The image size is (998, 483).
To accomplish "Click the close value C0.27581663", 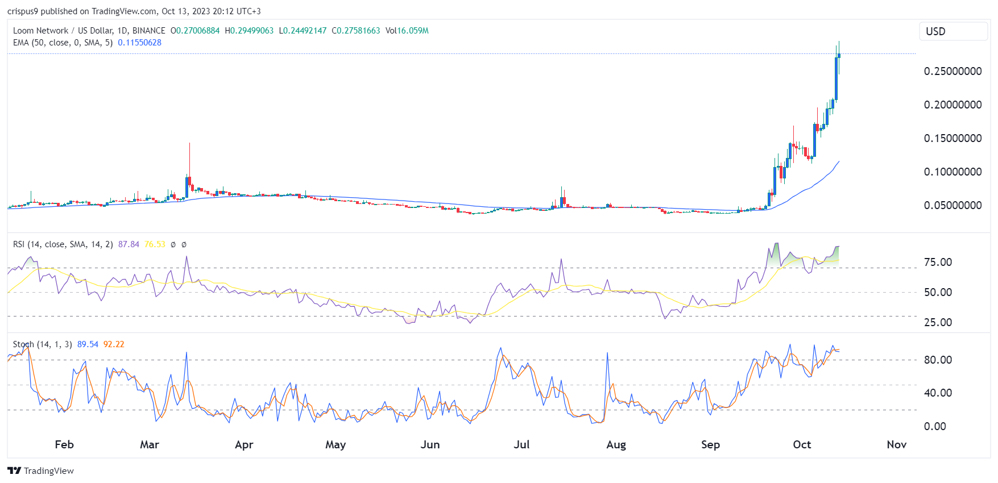I will pos(356,31).
